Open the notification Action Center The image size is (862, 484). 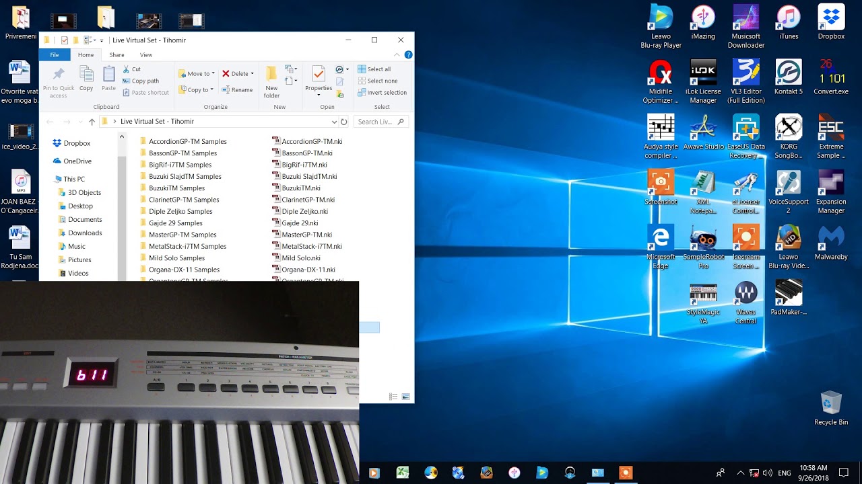click(843, 473)
